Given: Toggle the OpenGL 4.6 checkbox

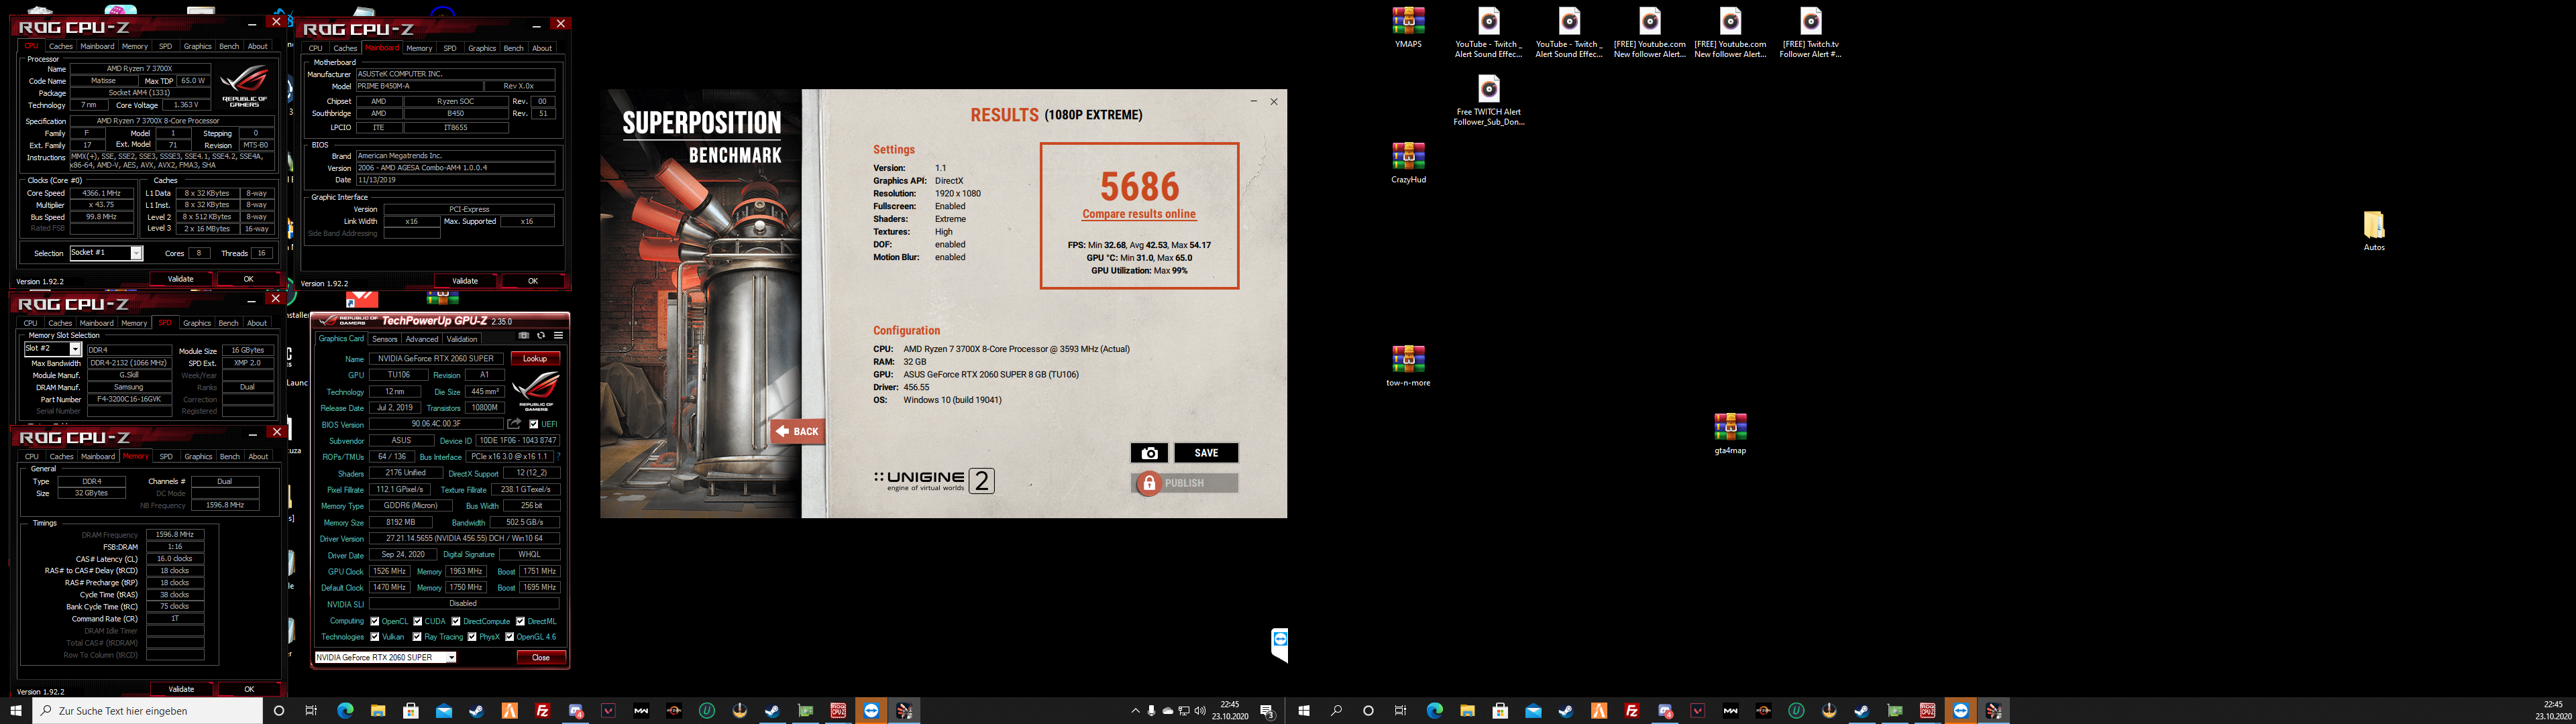Looking at the screenshot, I should (509, 637).
